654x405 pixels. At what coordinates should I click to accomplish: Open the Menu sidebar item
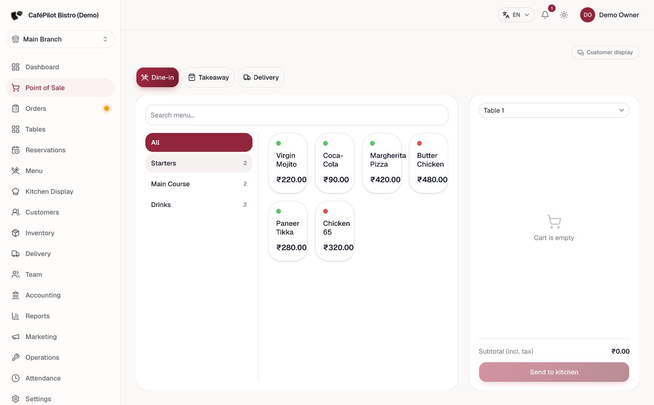click(x=60, y=171)
